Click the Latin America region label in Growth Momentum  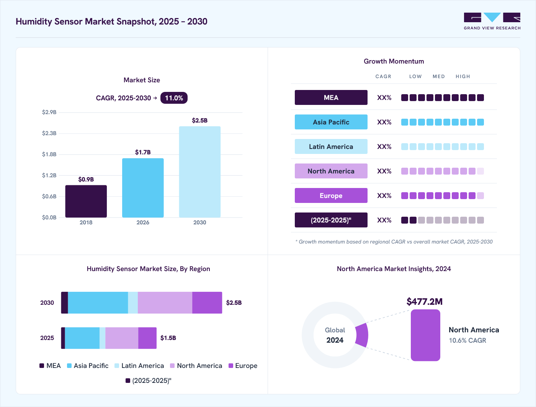(331, 147)
